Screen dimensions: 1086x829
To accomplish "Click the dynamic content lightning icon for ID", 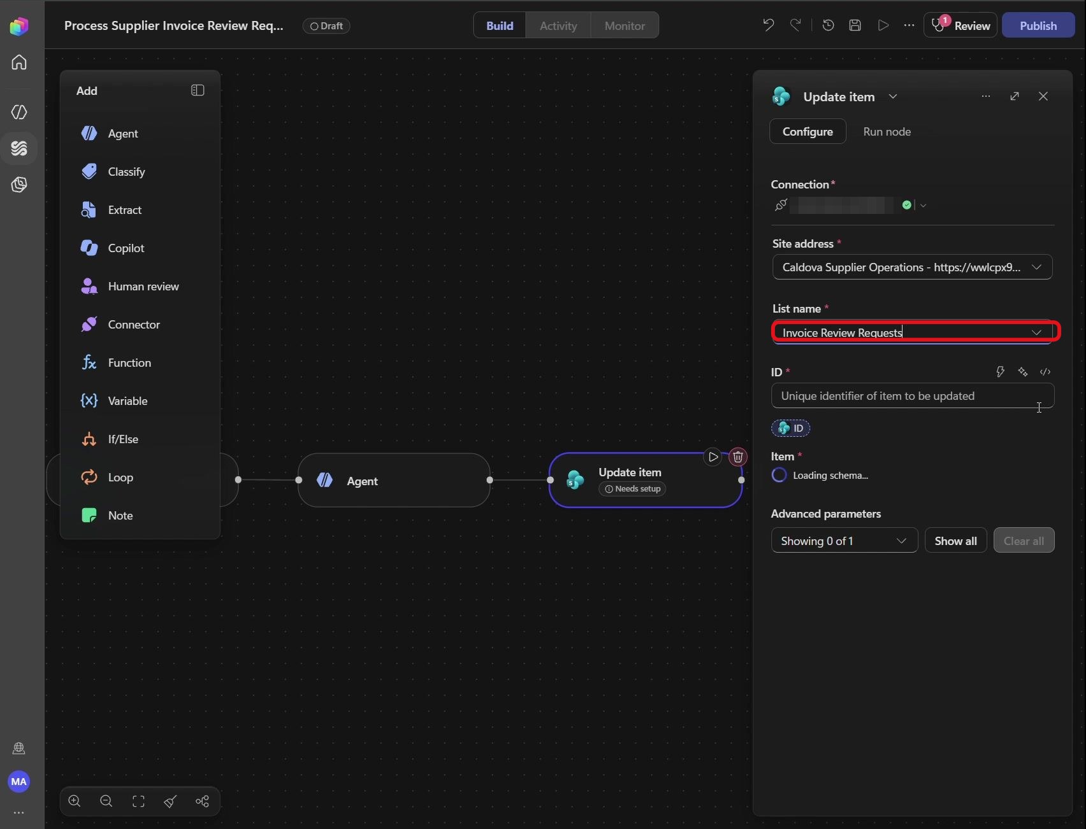I will coord(1000,372).
